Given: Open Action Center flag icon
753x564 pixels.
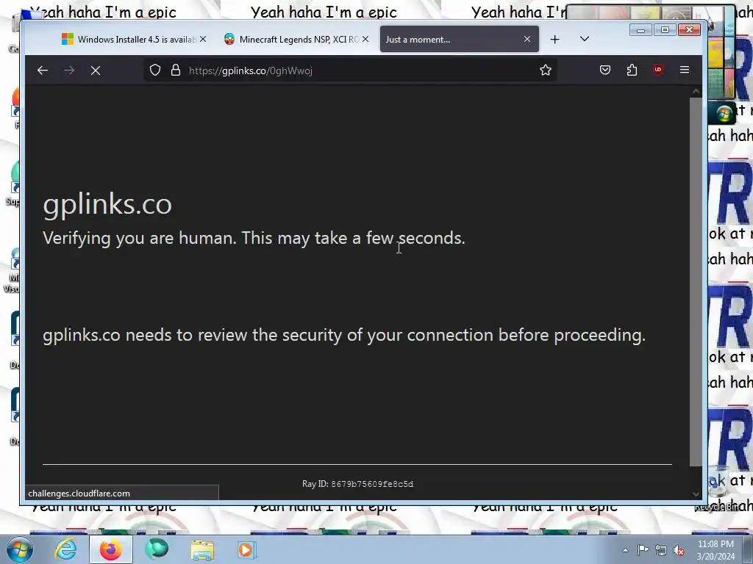Looking at the screenshot, I should [643, 550].
